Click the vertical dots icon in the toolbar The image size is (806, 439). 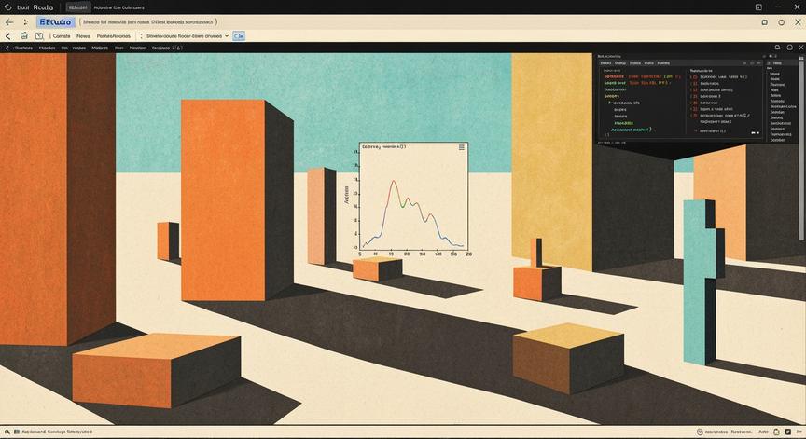click(x=142, y=36)
